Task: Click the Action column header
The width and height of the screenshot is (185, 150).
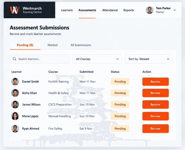Action: coord(147,72)
